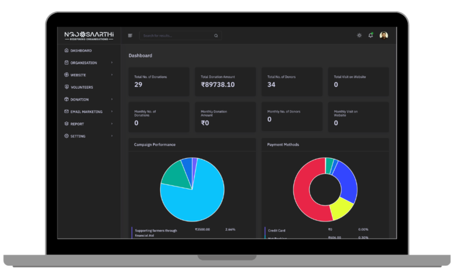Click the NGO Saarthi logo
This screenshot has height=274, width=454.
pos(89,35)
